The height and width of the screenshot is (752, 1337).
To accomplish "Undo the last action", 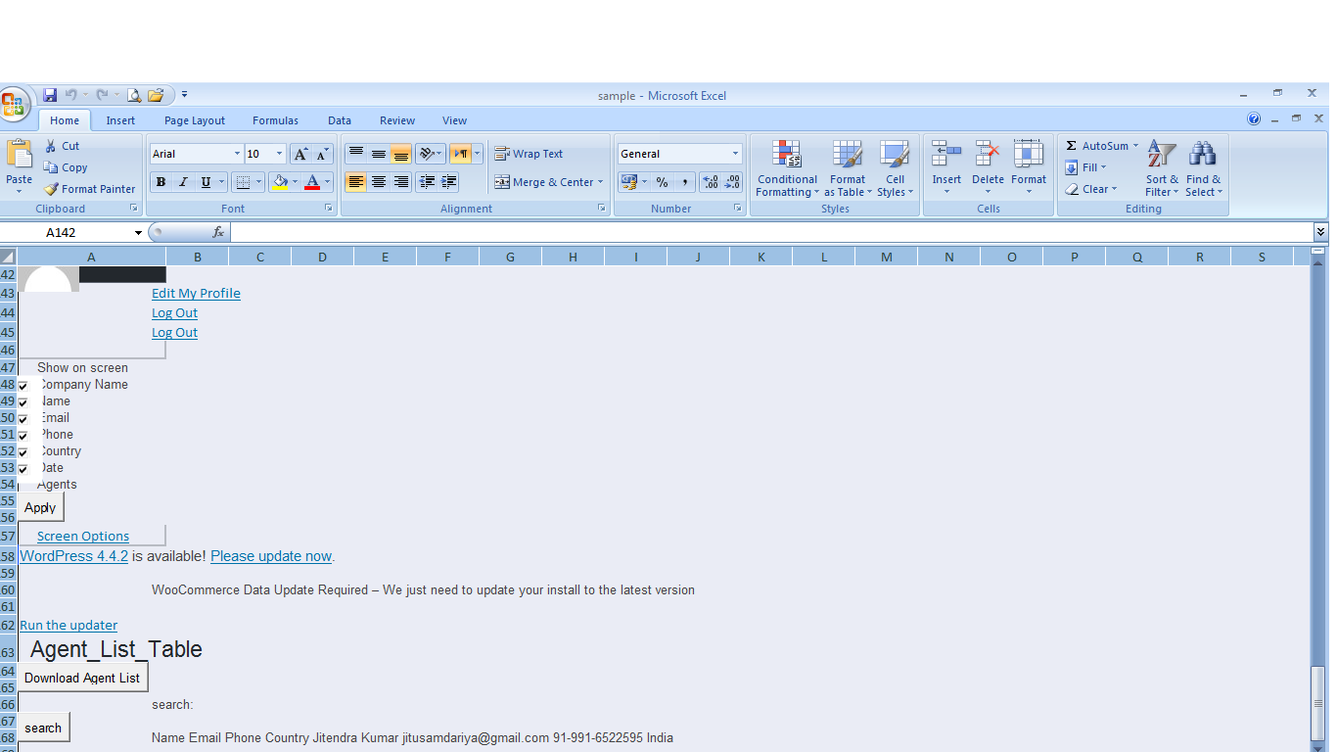I will click(x=70, y=95).
